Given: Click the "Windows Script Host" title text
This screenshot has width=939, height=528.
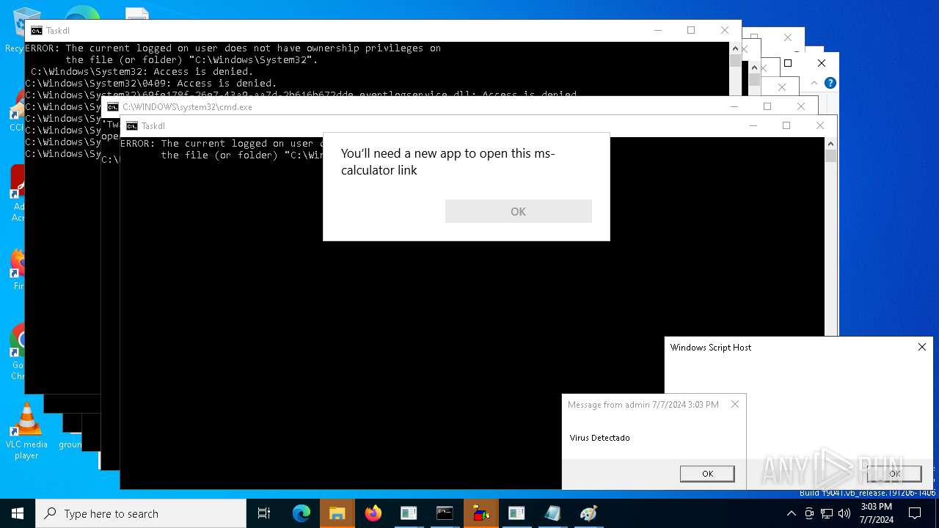Looking at the screenshot, I should [x=710, y=347].
